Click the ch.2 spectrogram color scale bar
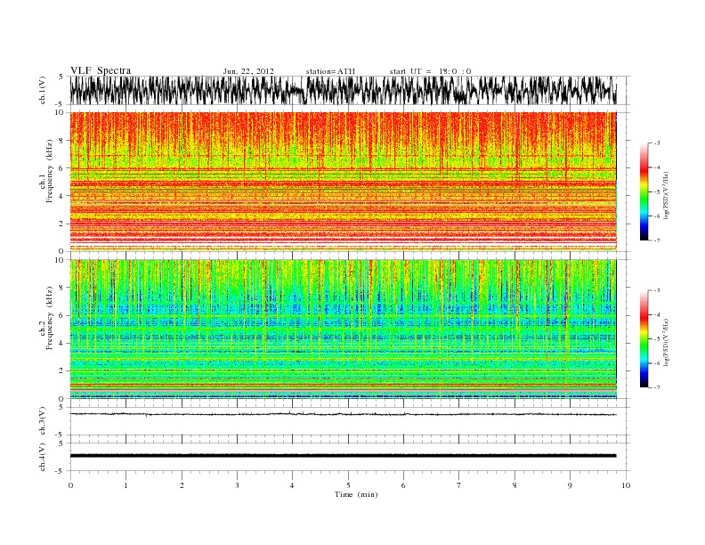This screenshot has height=545, width=705. coord(644,338)
